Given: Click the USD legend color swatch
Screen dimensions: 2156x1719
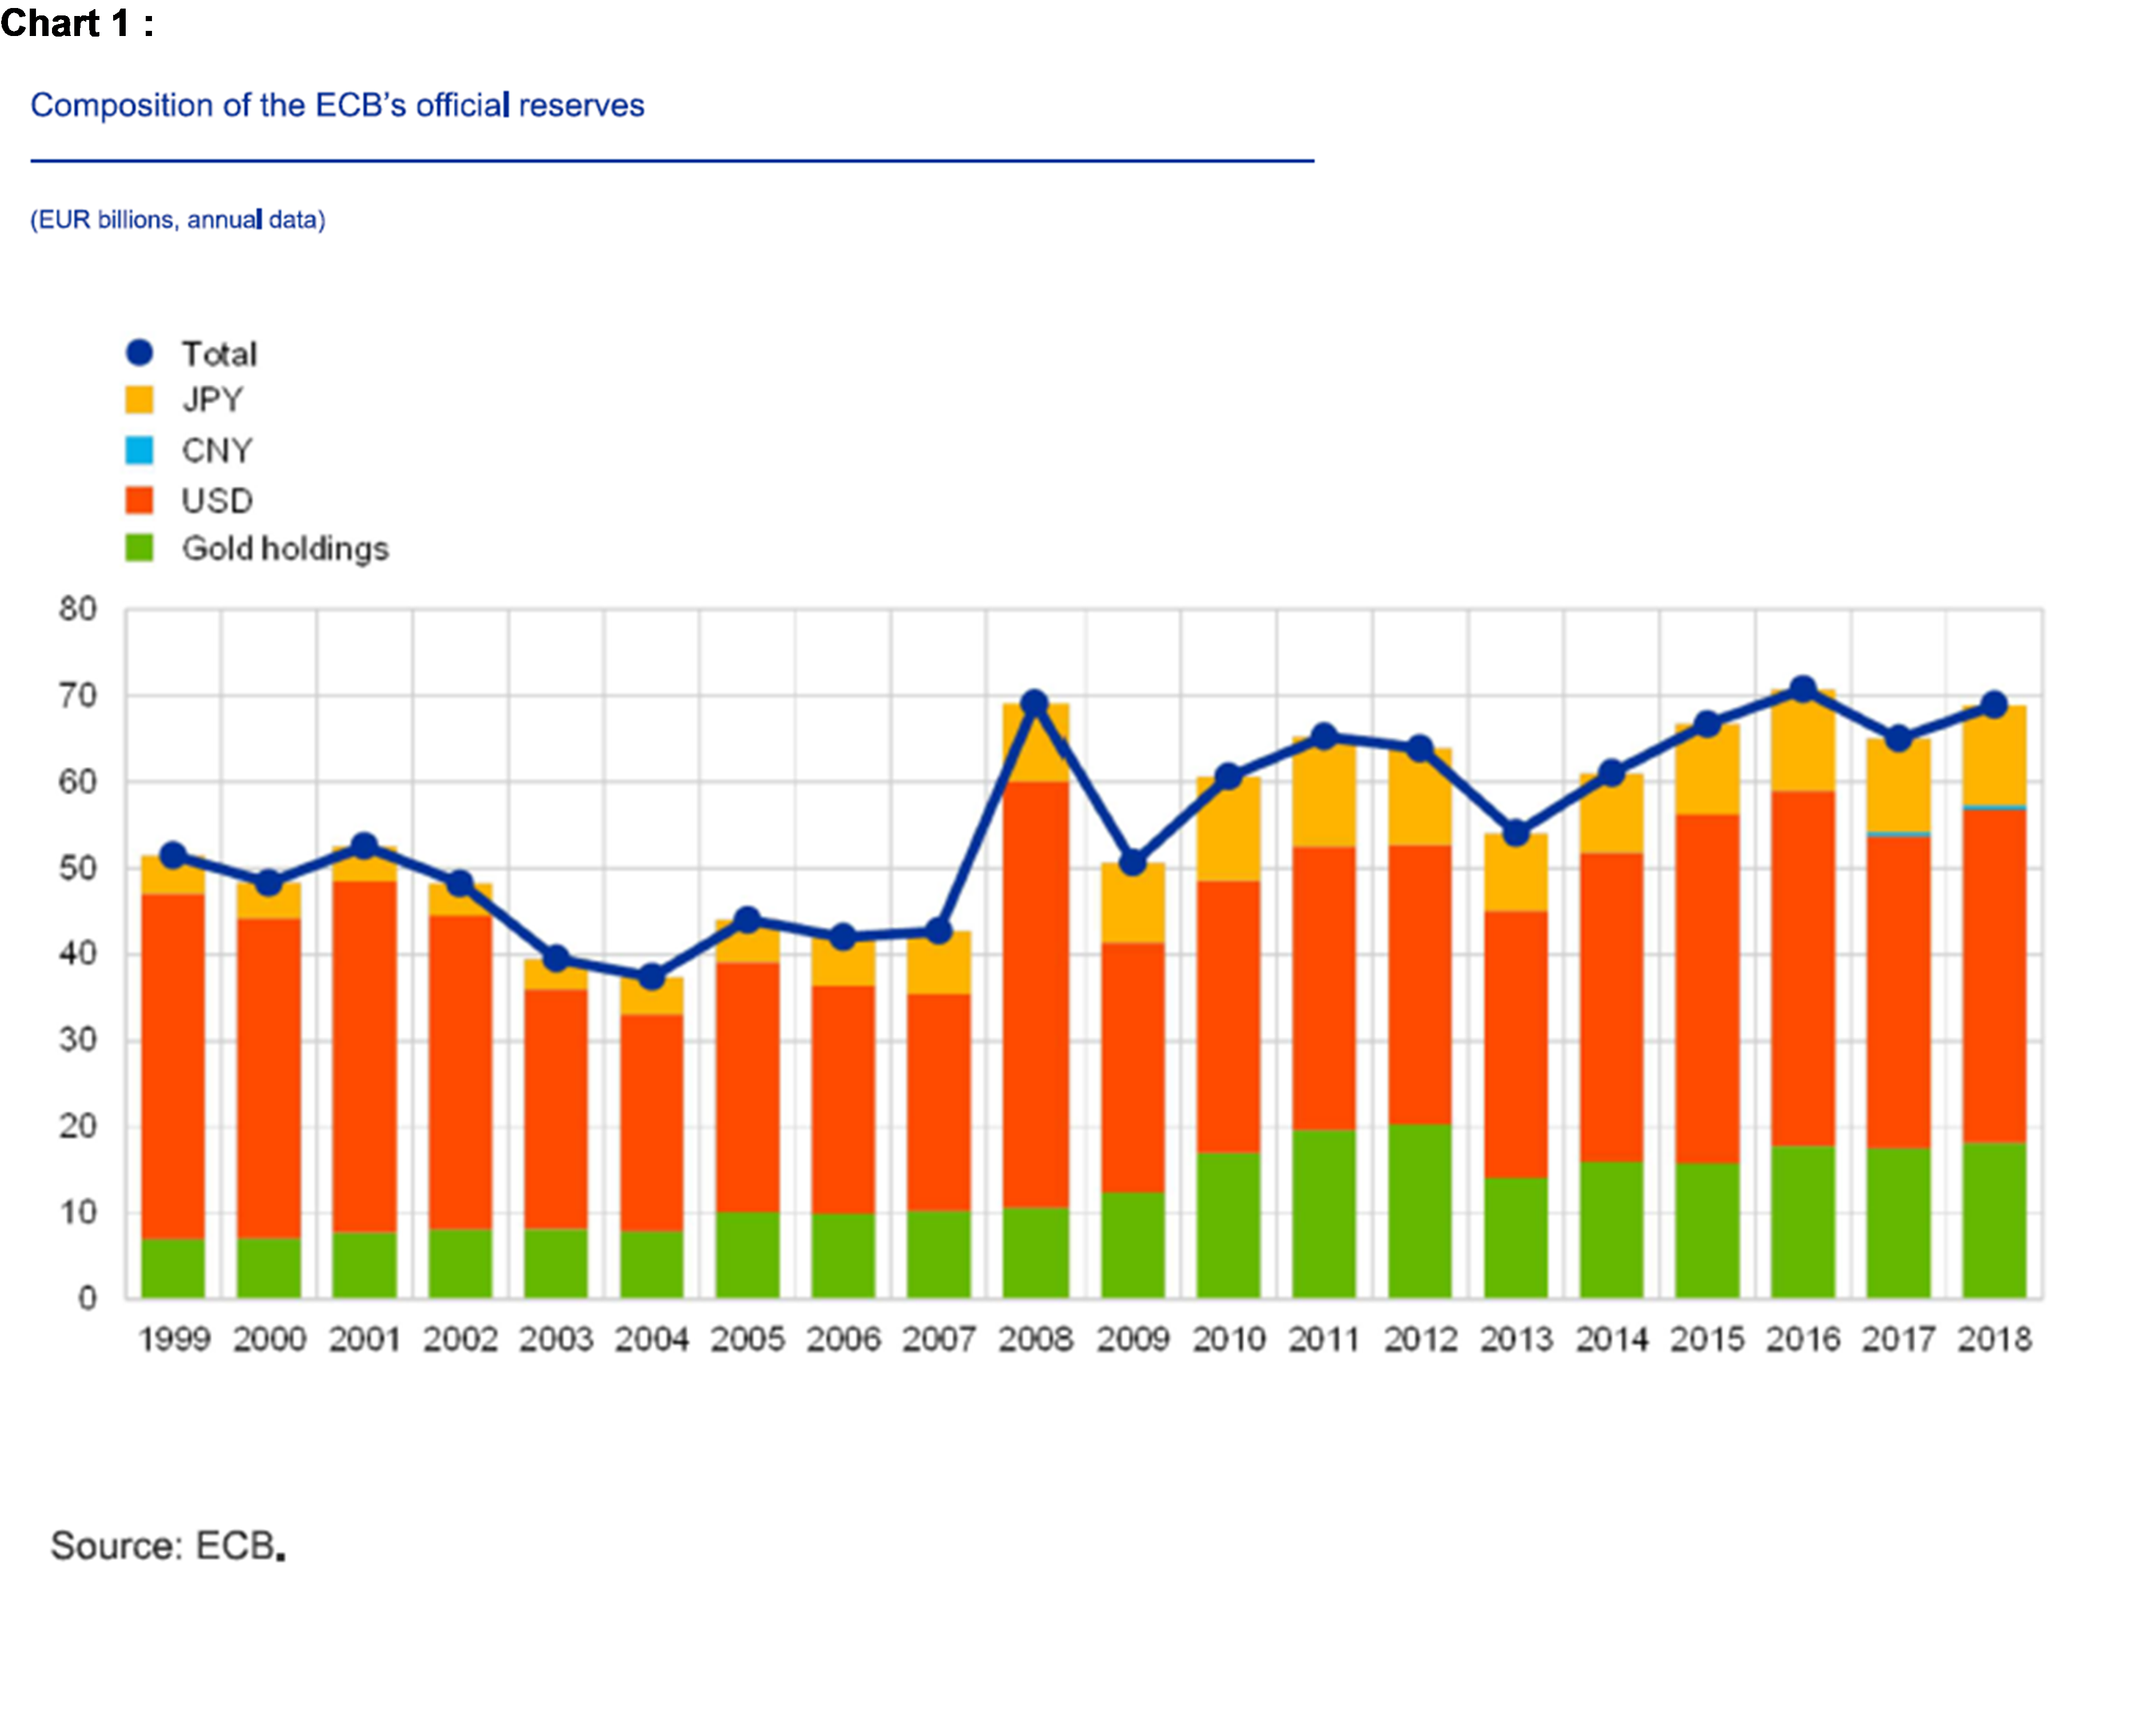Looking at the screenshot, I should pyautogui.click(x=139, y=499).
